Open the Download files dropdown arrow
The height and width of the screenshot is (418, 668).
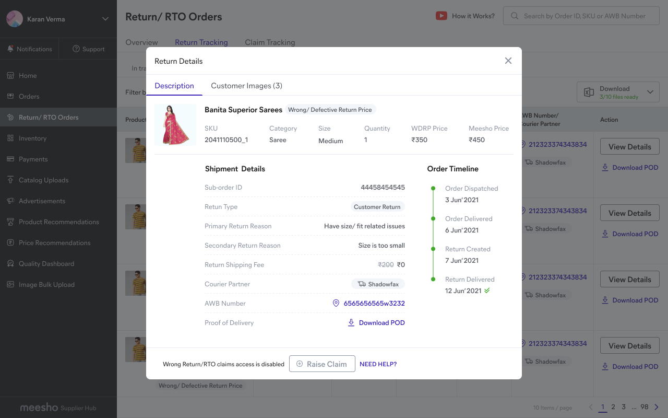click(x=650, y=92)
